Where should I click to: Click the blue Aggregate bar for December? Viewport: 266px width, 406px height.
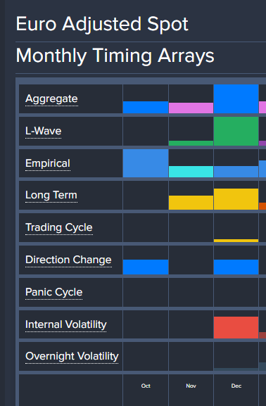(x=236, y=99)
